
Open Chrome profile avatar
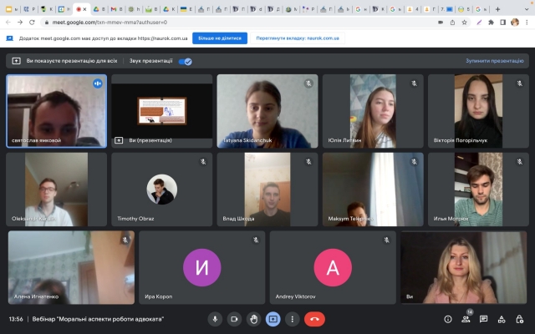pos(515,23)
